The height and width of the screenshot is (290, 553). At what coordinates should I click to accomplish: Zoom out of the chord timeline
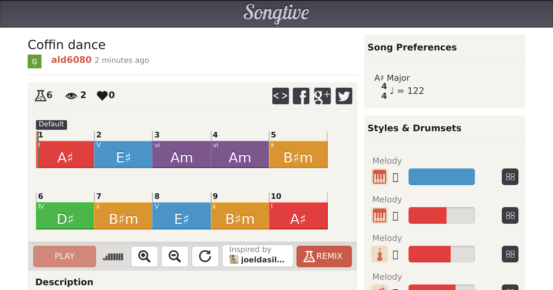pyautogui.click(x=175, y=257)
